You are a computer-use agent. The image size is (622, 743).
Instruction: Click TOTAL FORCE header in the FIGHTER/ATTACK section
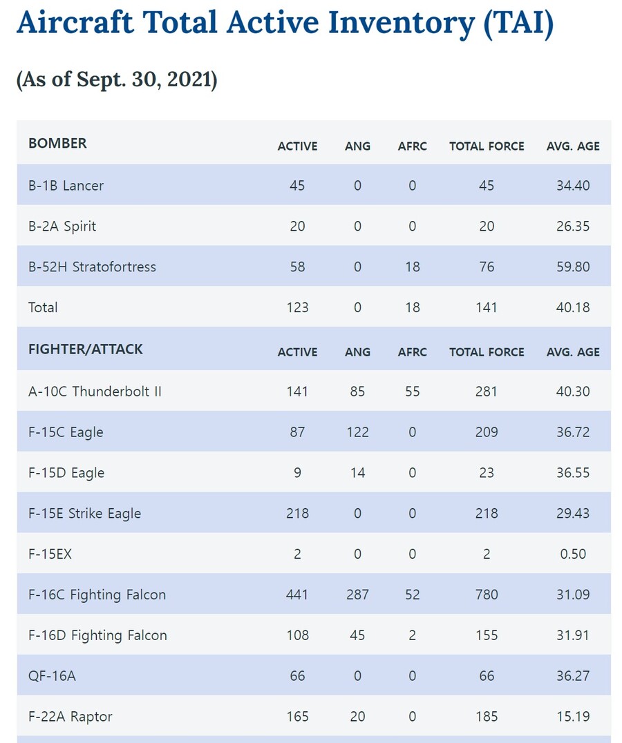(x=487, y=352)
